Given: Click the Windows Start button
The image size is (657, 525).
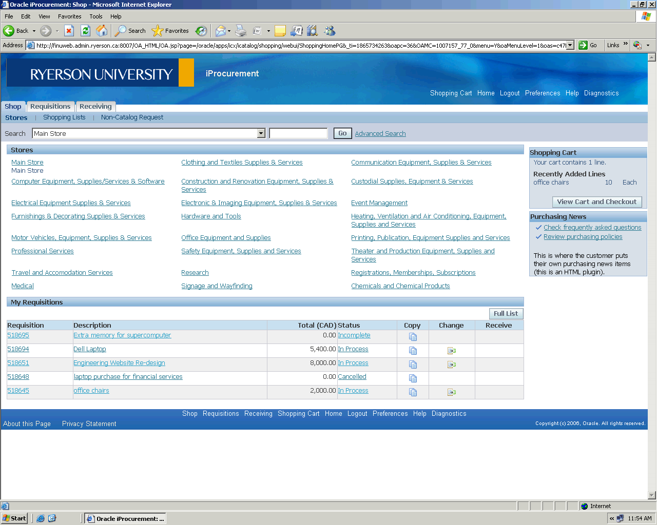Looking at the screenshot, I should 14,518.
